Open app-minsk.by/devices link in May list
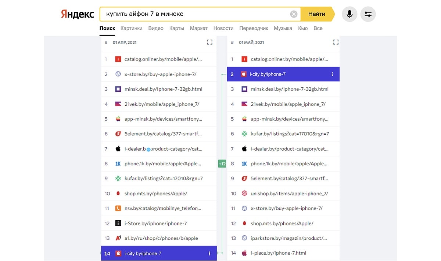441x261 pixels. (x=290, y=119)
